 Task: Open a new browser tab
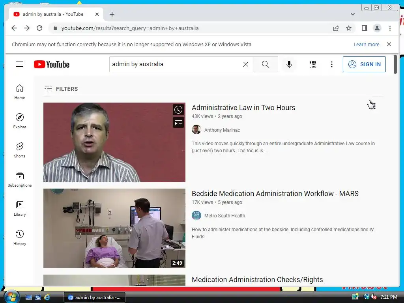click(x=112, y=14)
